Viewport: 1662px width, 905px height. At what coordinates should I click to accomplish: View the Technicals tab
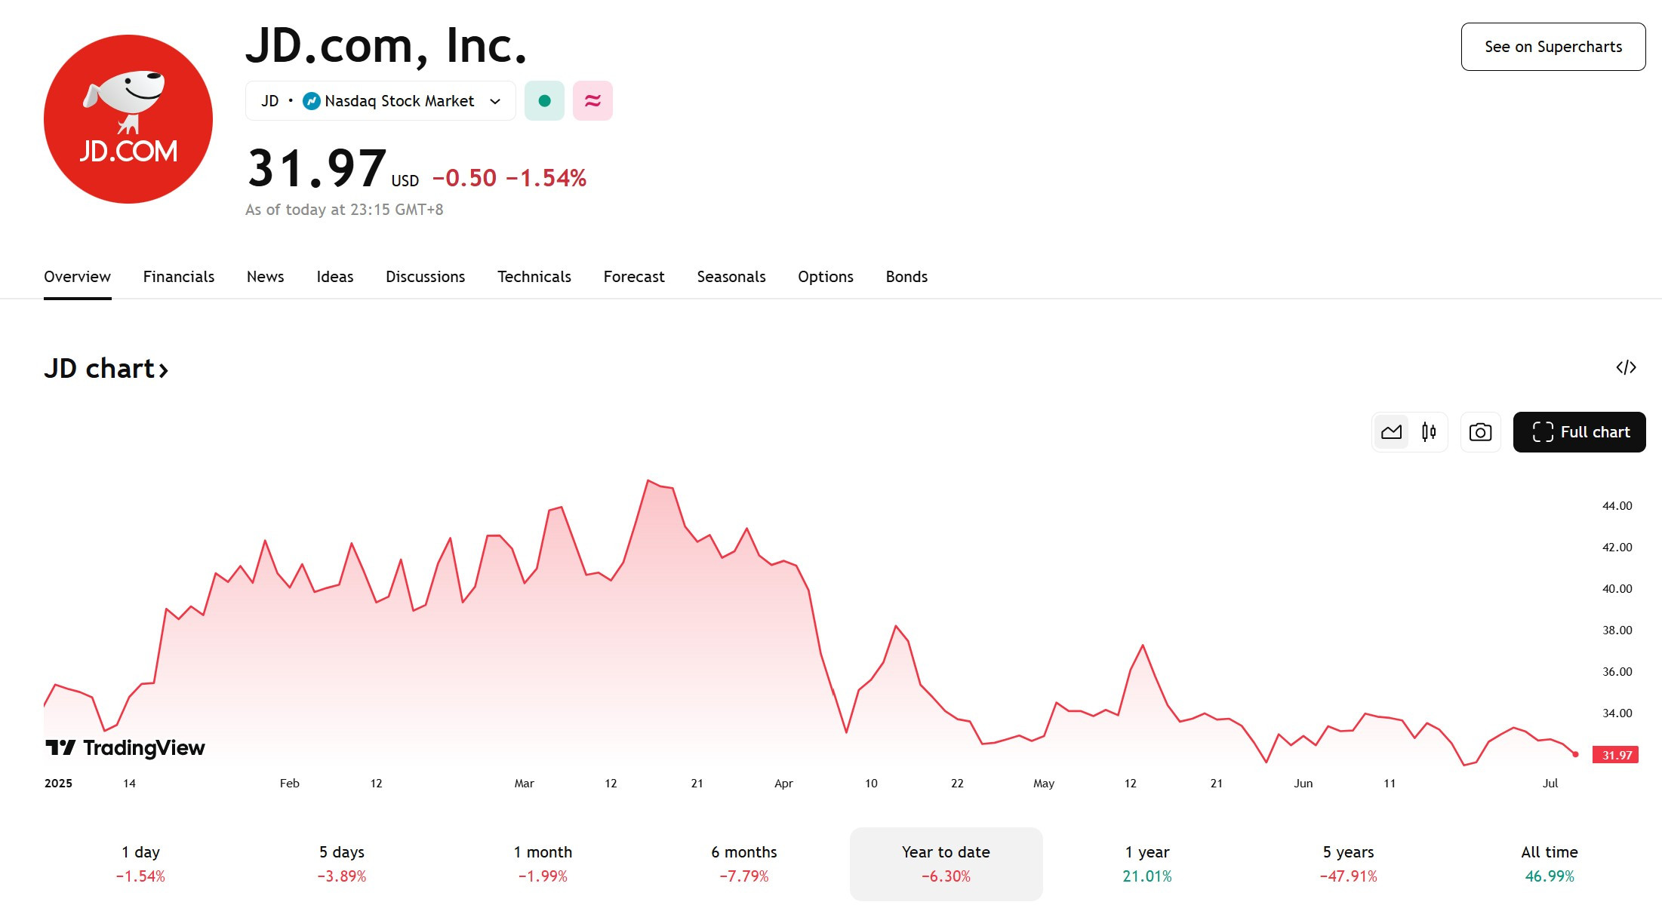click(x=534, y=277)
